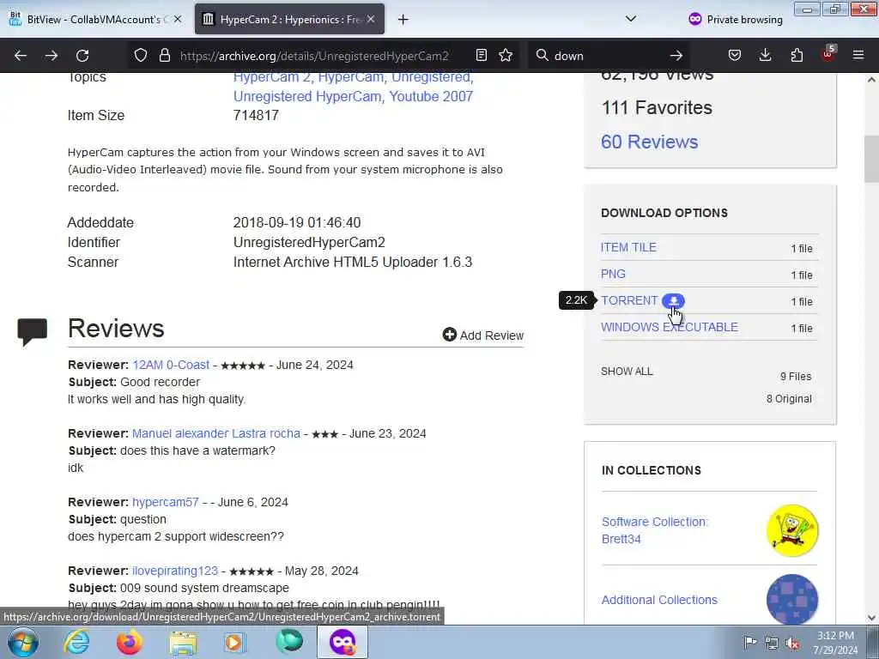Click the Add Review button
This screenshot has width=879, height=659.
pyautogui.click(x=483, y=336)
